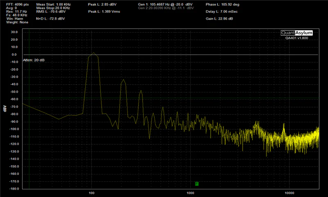Select the 'Fs: 48.0 KHz' sample rate text
Image resolution: width=328 pixels, height=197 pixels.
tap(17, 15)
